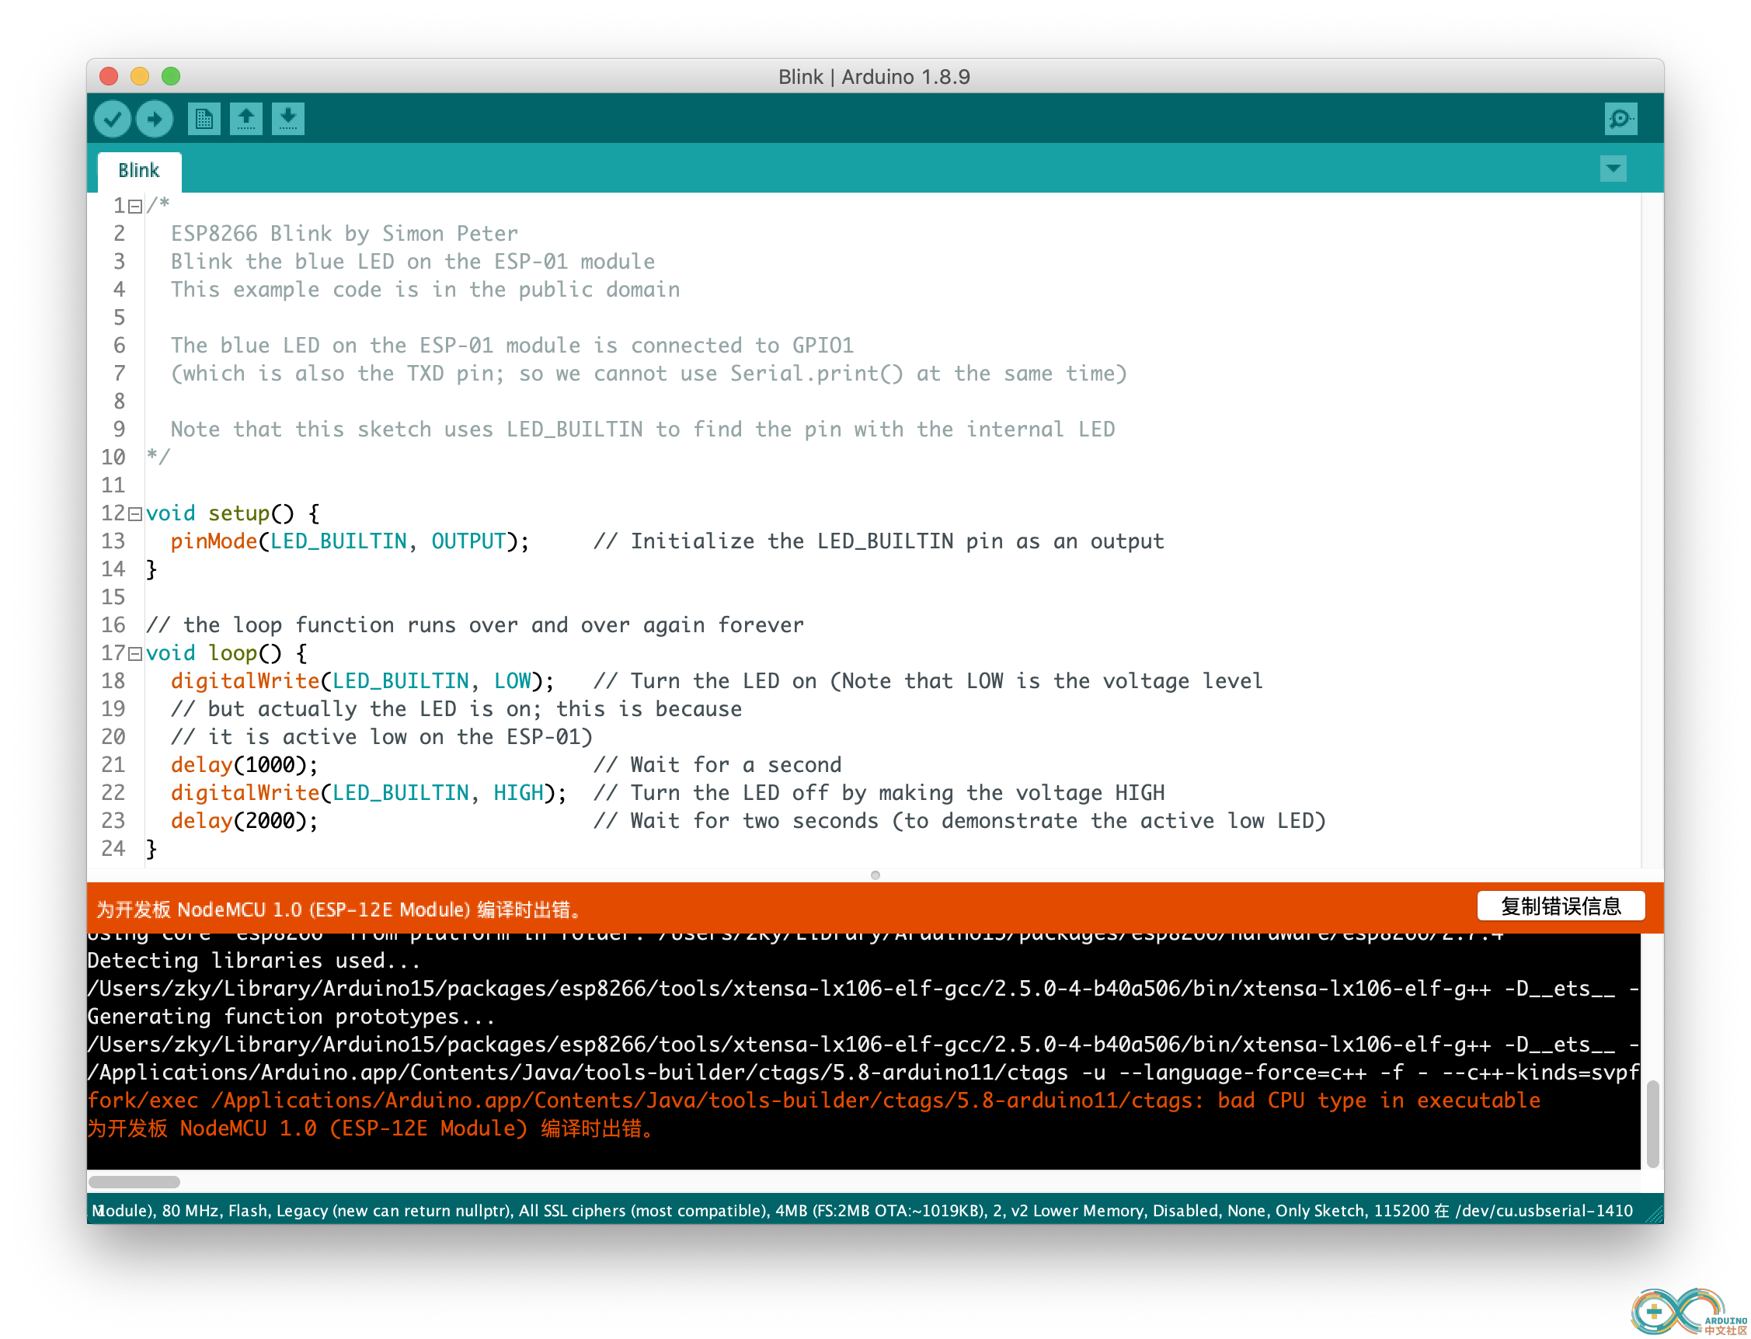This screenshot has width=1751, height=1339.
Task: Click the window resize grip in corner
Action: point(1655,1213)
